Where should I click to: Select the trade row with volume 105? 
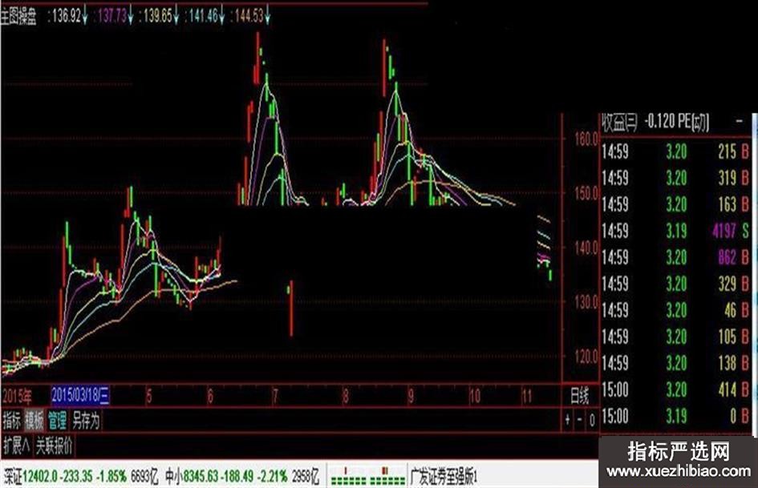[675, 337]
